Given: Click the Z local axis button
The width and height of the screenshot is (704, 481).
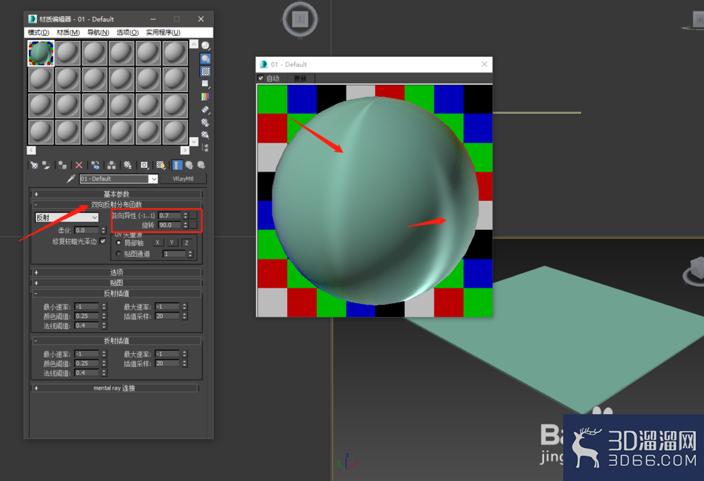Looking at the screenshot, I should pyautogui.click(x=187, y=243).
